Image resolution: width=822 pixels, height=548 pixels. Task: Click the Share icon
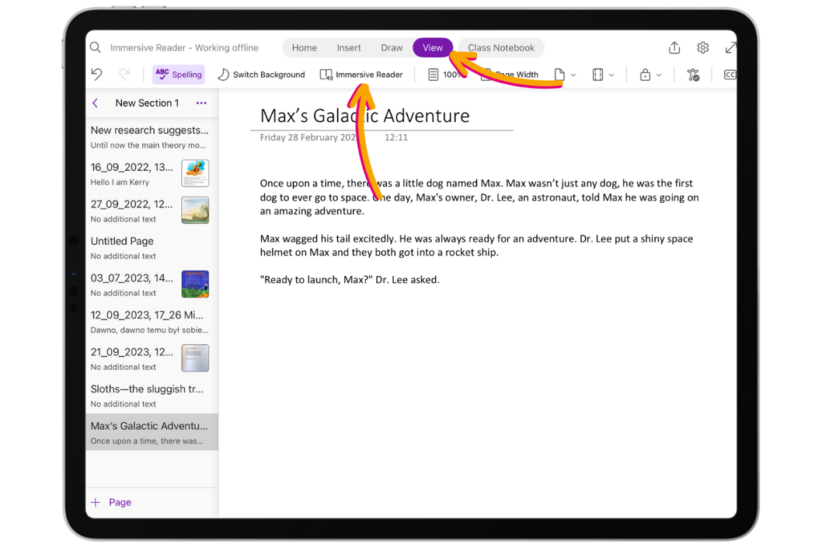pyautogui.click(x=674, y=47)
